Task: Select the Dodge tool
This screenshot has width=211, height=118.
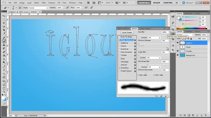Action: tap(4, 62)
